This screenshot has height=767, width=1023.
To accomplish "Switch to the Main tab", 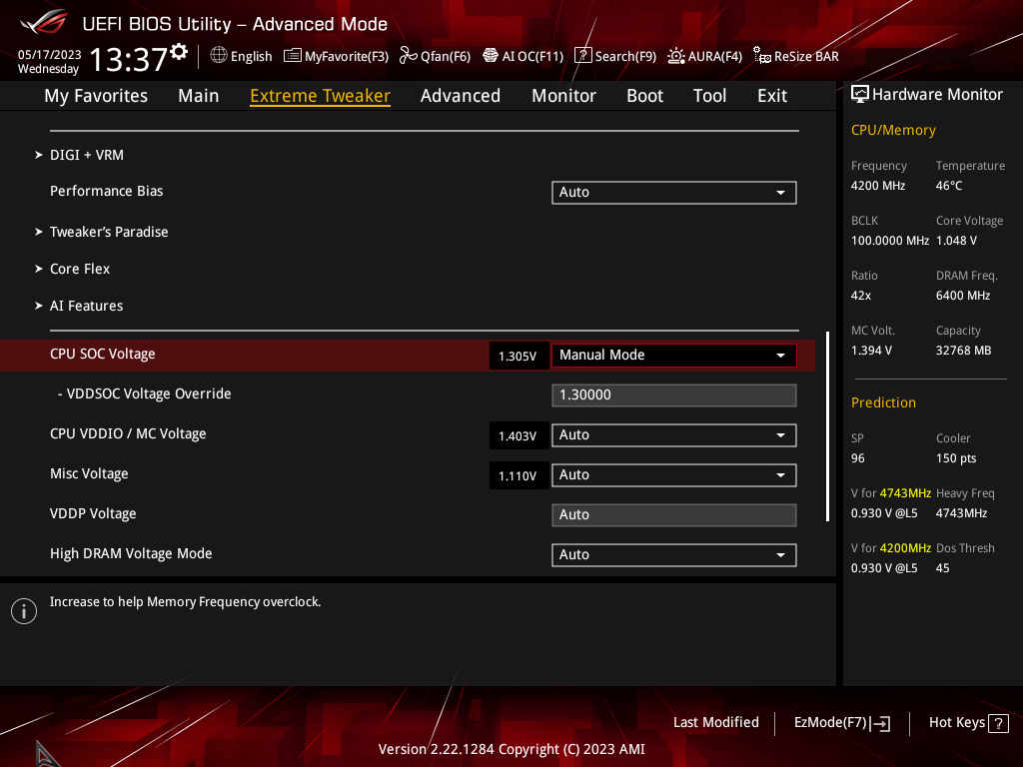I will click(x=199, y=96).
